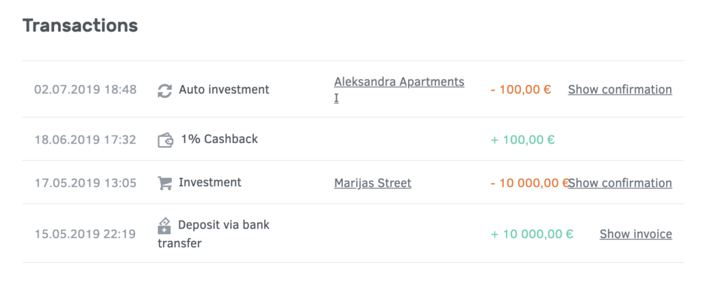Show confirmation for the Auto investment transaction

click(x=620, y=90)
